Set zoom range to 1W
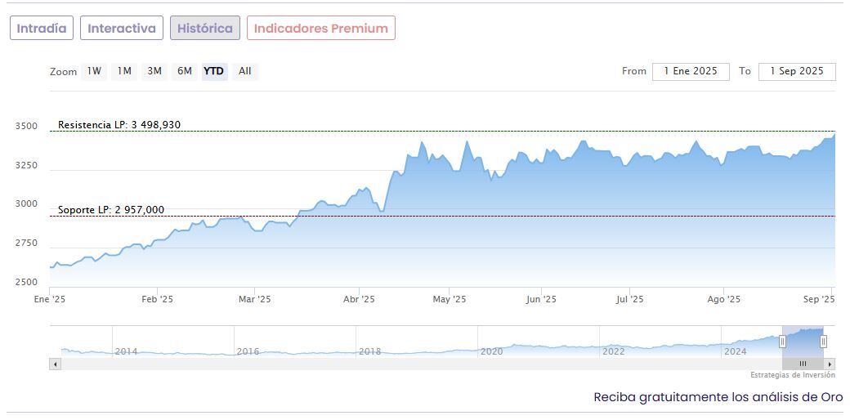 click(x=95, y=71)
